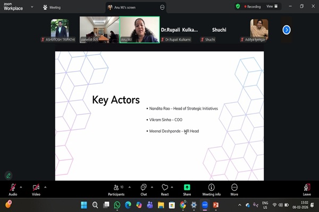Viewport: 319px width, 212px height.
Task: Turn on the camera with the Video button
Action: pos(36,189)
